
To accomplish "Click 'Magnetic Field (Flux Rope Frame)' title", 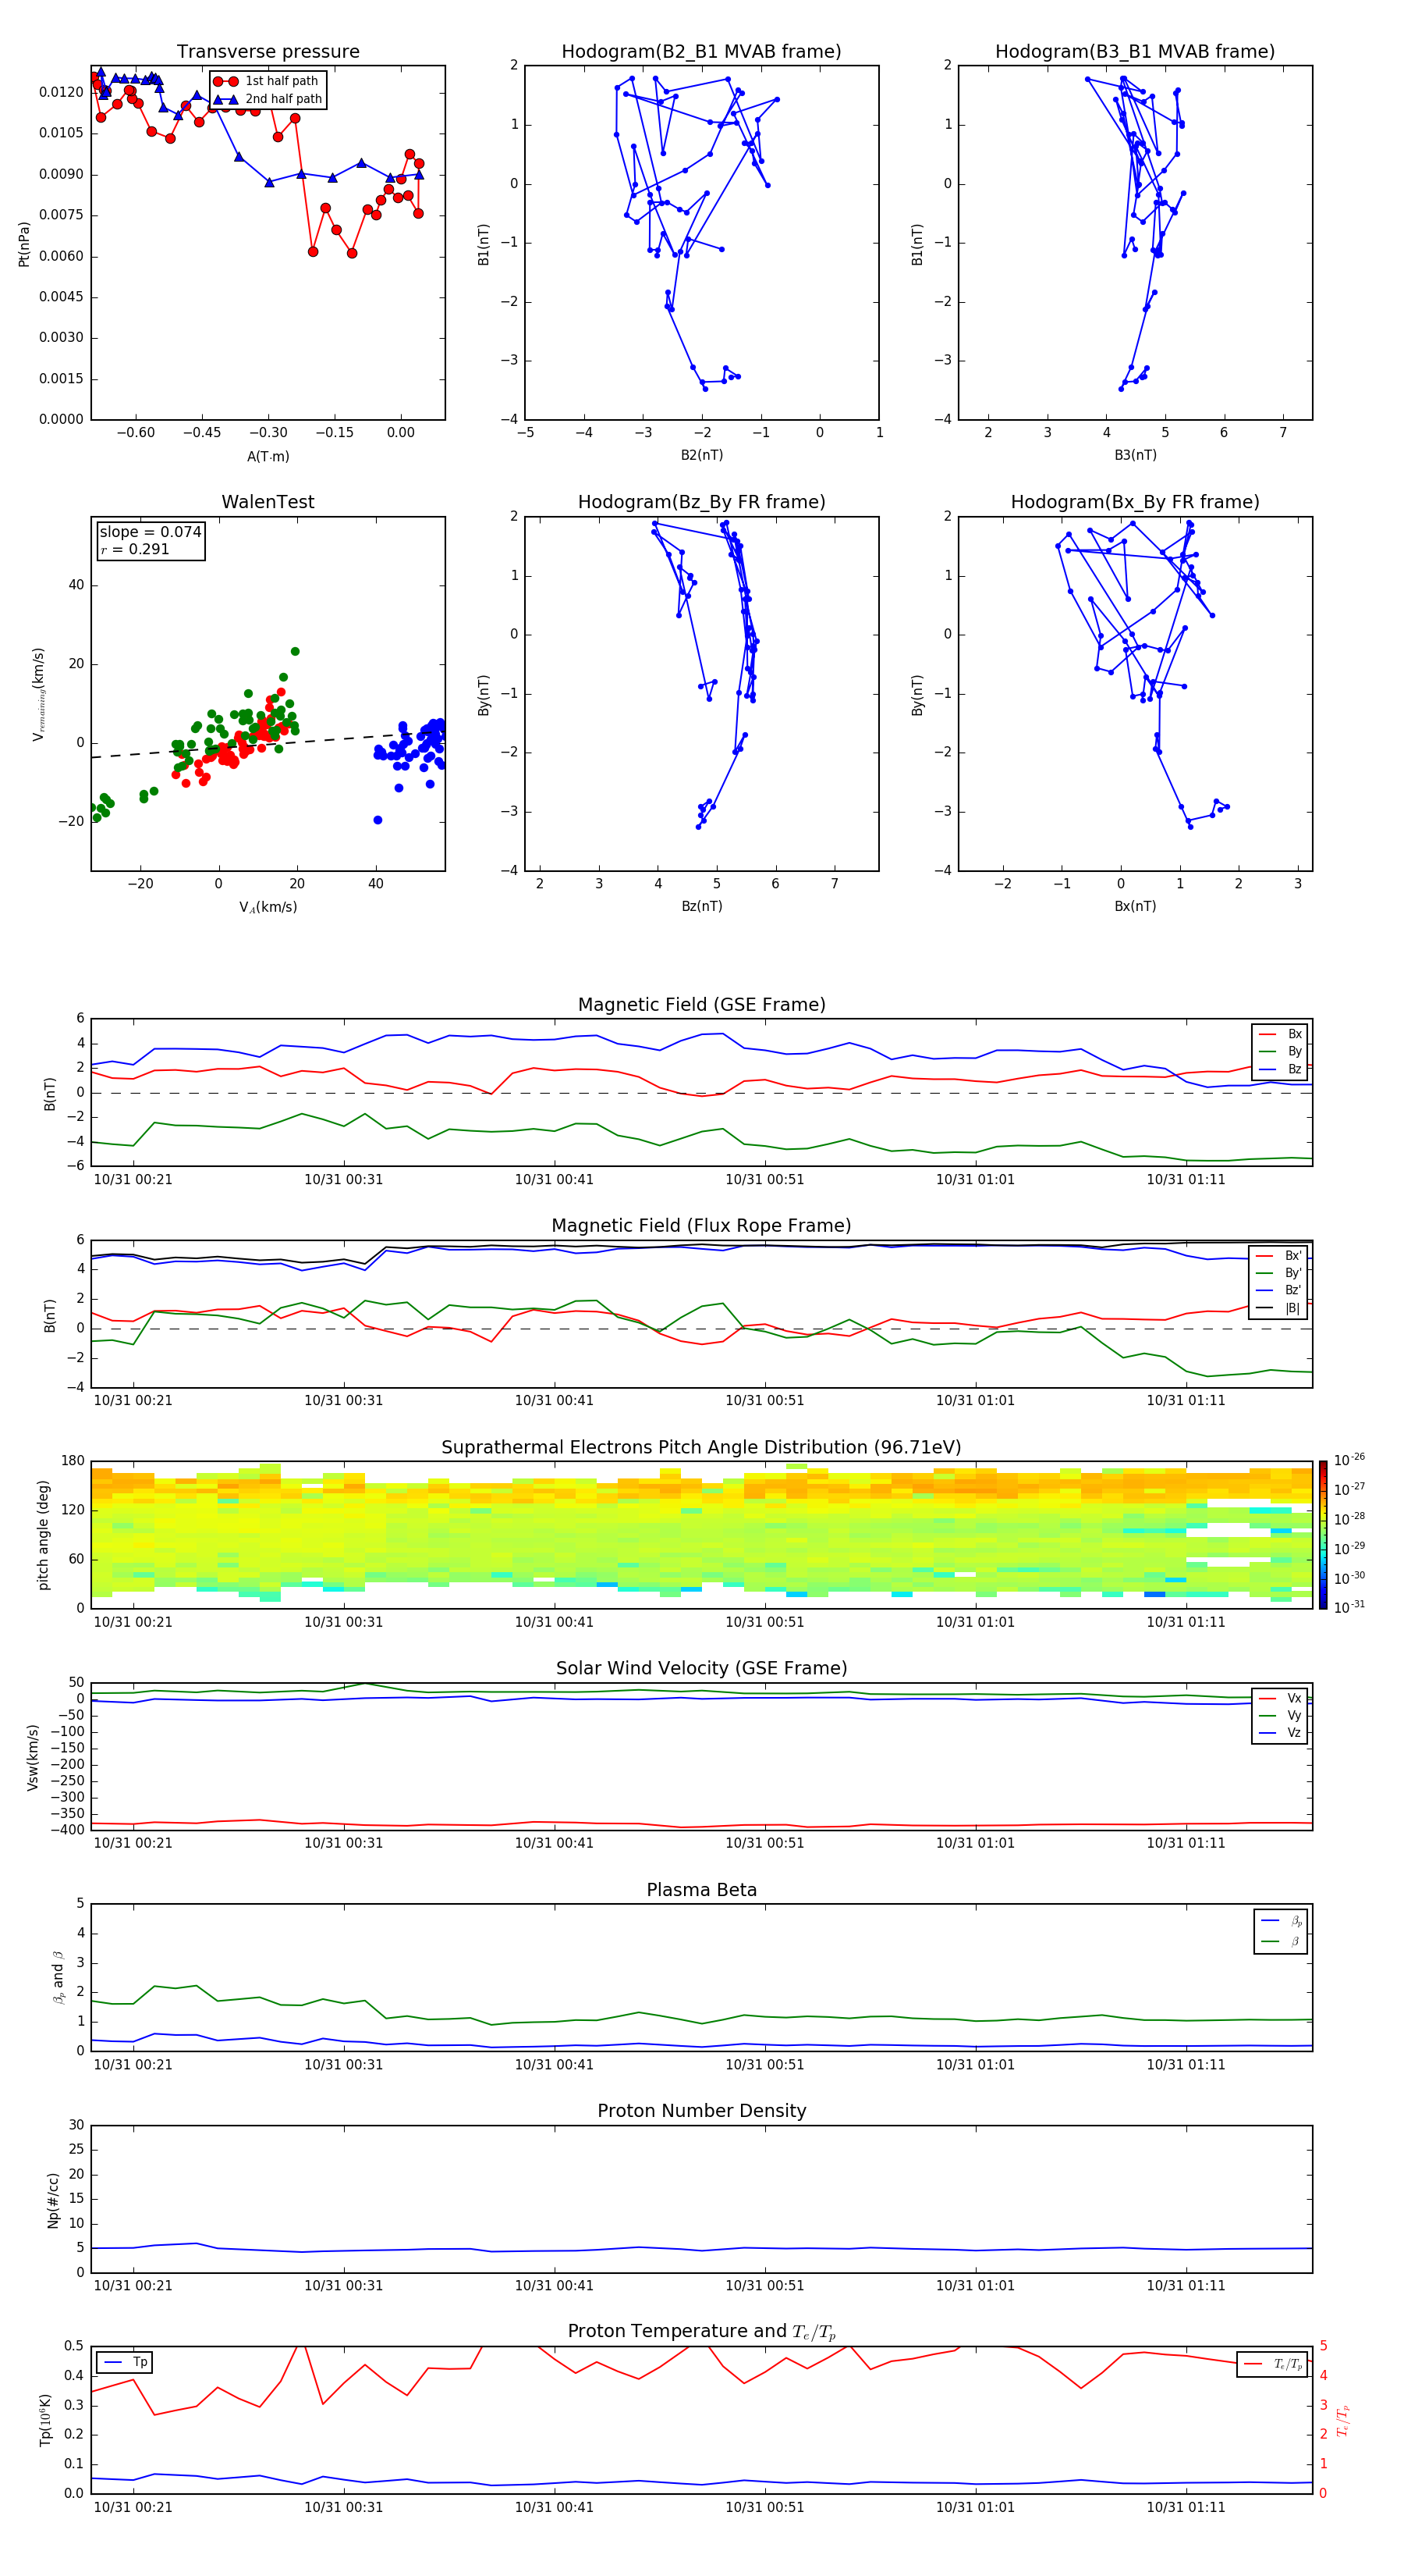I will point(701,1225).
